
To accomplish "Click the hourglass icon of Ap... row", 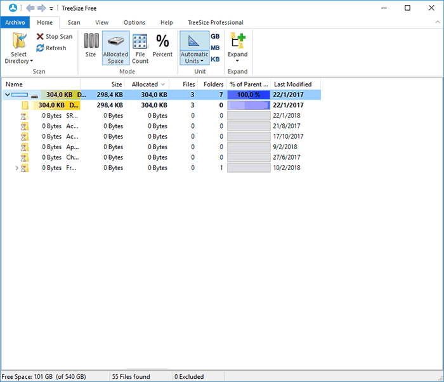I will pyautogui.click(x=25, y=147).
